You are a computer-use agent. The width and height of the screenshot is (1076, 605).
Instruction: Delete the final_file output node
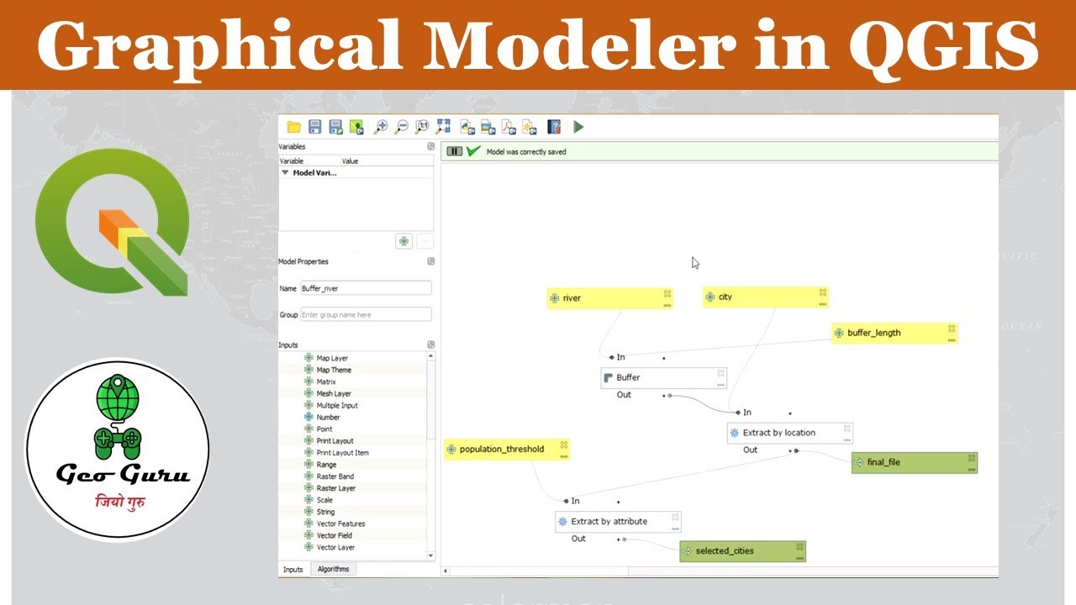(972, 458)
